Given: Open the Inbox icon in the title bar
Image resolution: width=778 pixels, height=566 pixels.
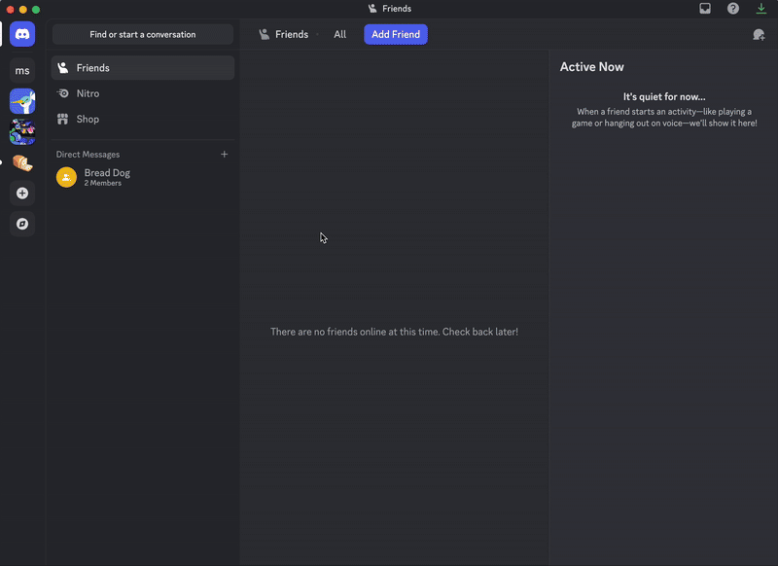Looking at the screenshot, I should click(x=705, y=8).
